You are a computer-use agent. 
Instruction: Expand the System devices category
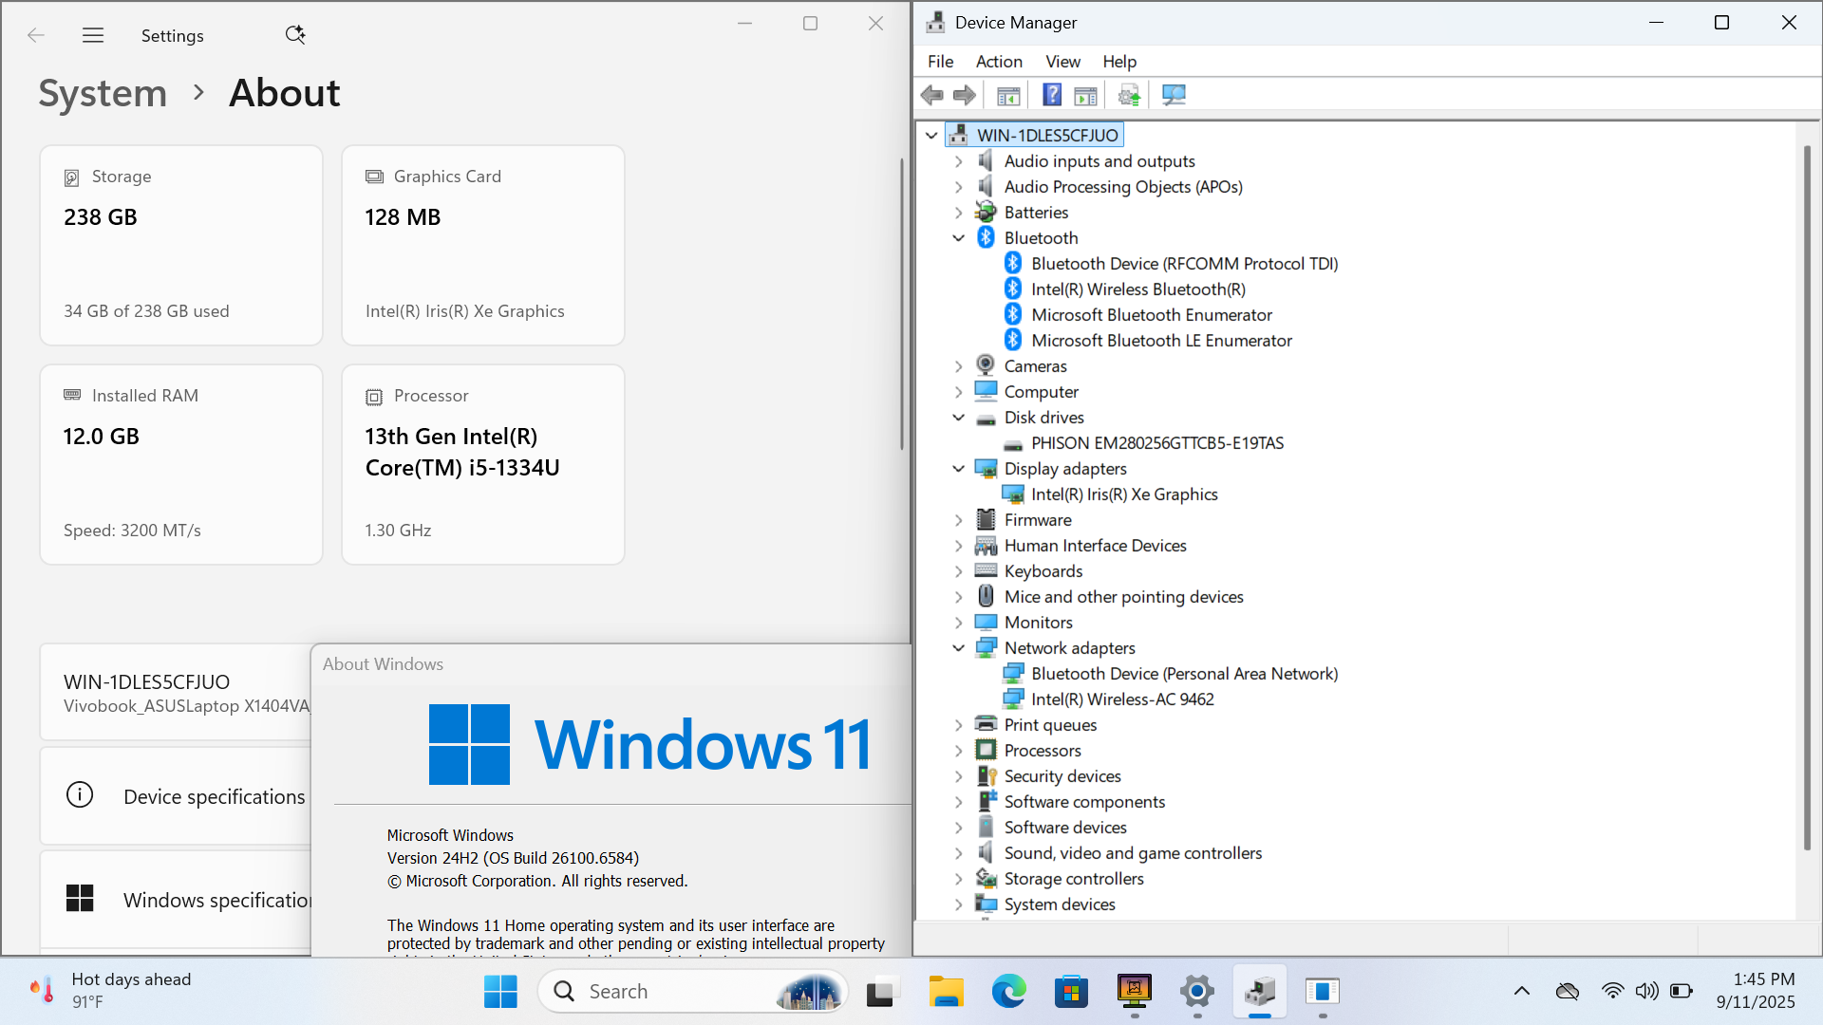[958, 904]
